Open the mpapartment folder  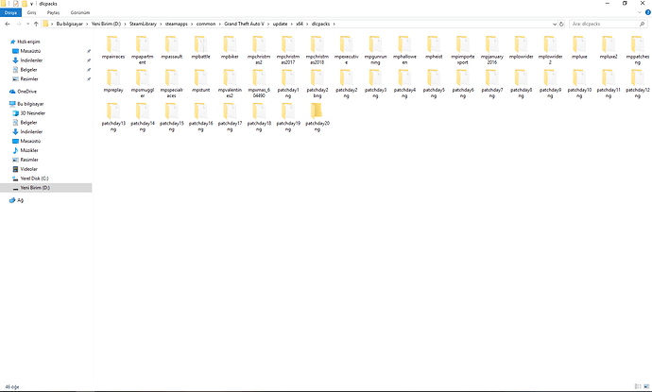pyautogui.click(x=142, y=50)
